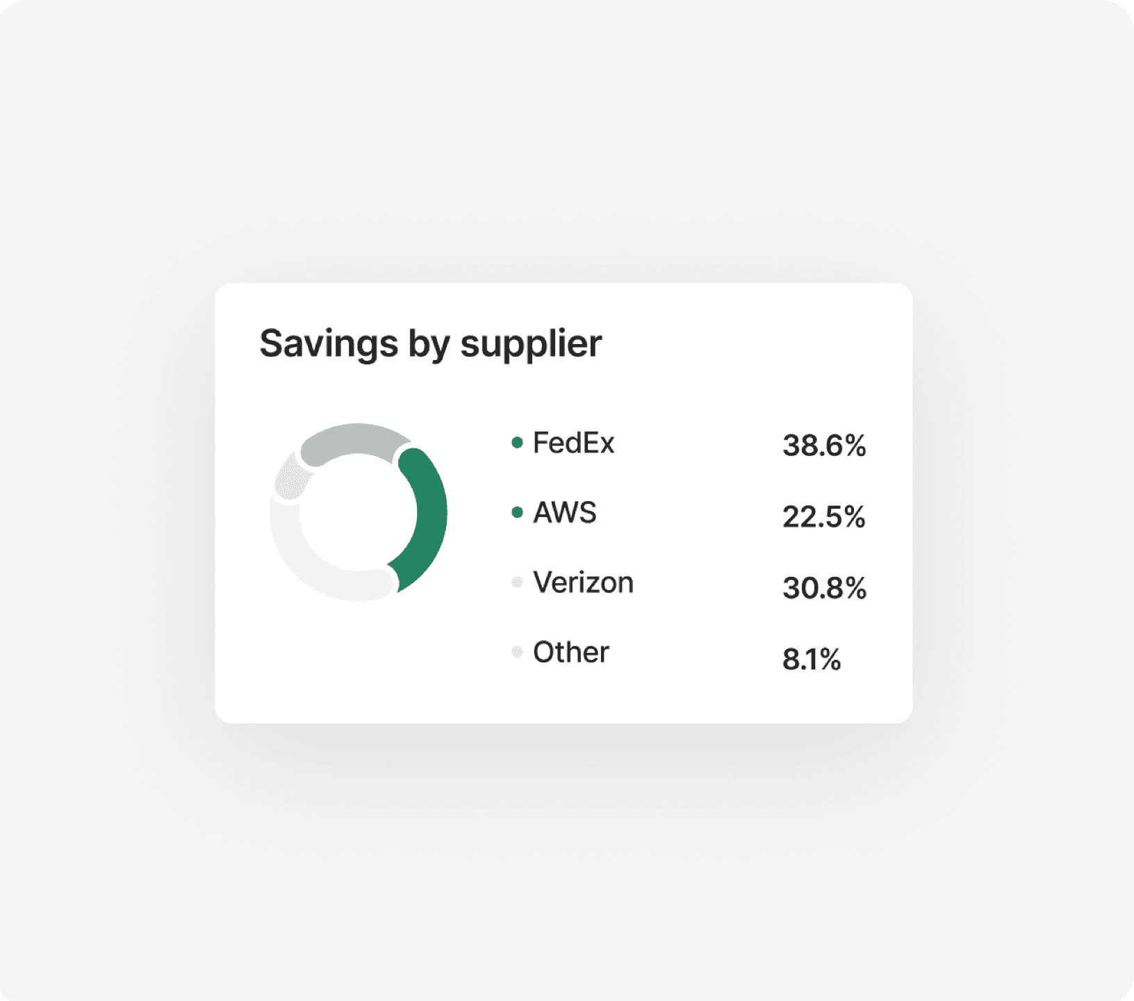Click the Verizon supplier label
Screen dimensions: 1134x1001
(x=583, y=583)
